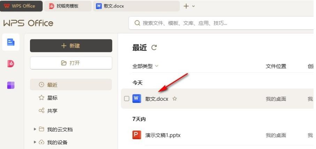The height and width of the screenshot is (149, 316).
Task: Click the Word icon of 散文.docx
Action: tap(137, 99)
